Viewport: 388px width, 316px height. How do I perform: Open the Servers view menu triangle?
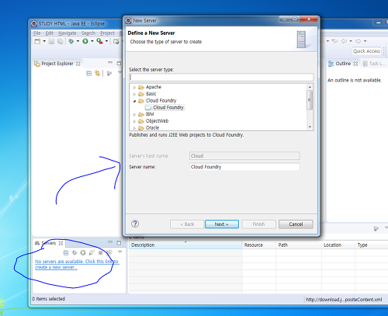(120, 252)
